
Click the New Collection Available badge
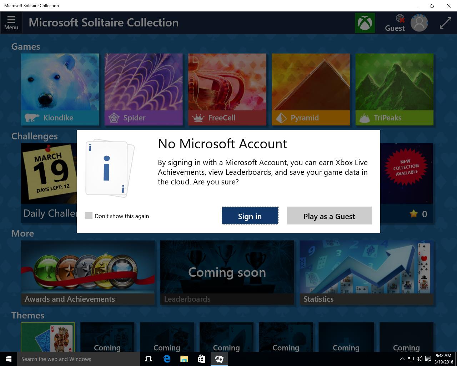point(406,167)
